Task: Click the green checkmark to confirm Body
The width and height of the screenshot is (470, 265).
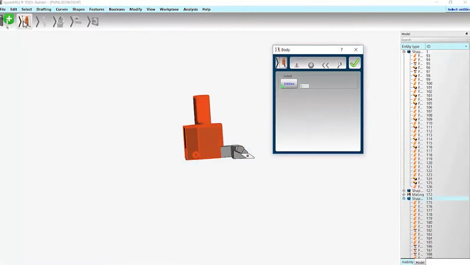Action: click(354, 63)
